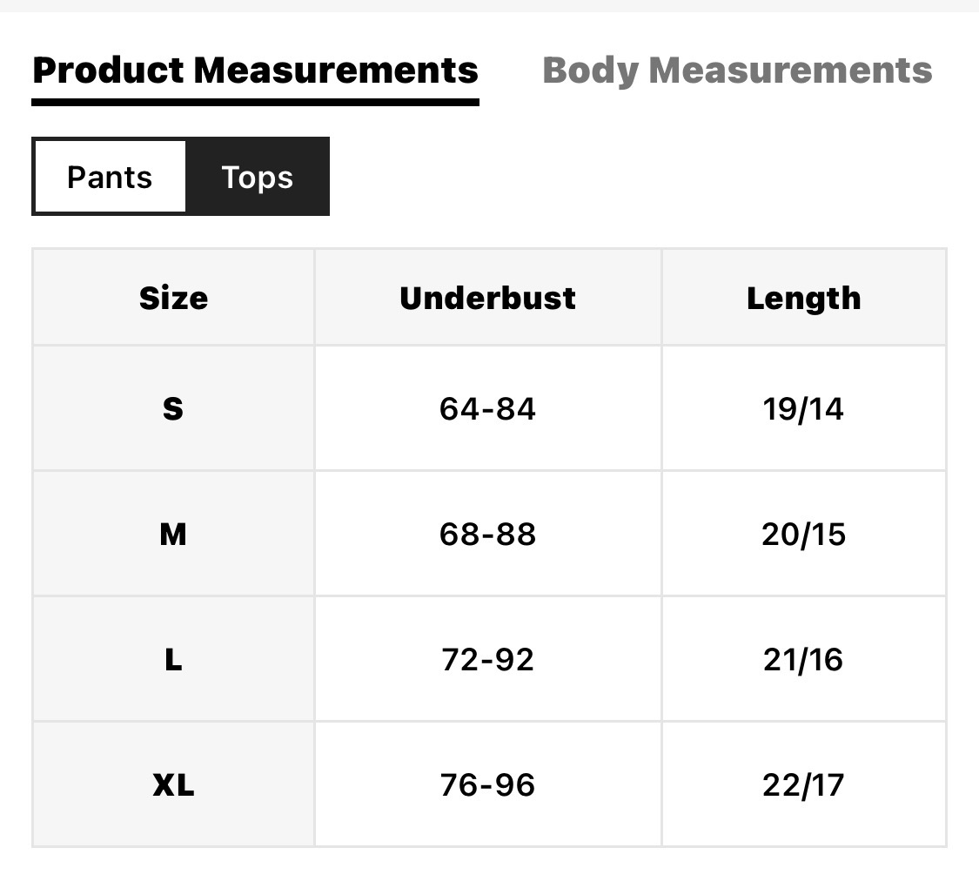Viewport: 979px width, 888px height.
Task: Click the Size column header
Action: click(x=173, y=298)
